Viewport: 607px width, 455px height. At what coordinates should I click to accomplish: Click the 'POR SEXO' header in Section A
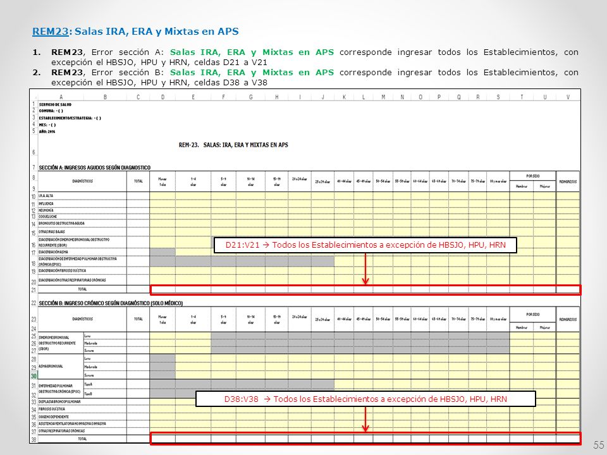point(532,176)
